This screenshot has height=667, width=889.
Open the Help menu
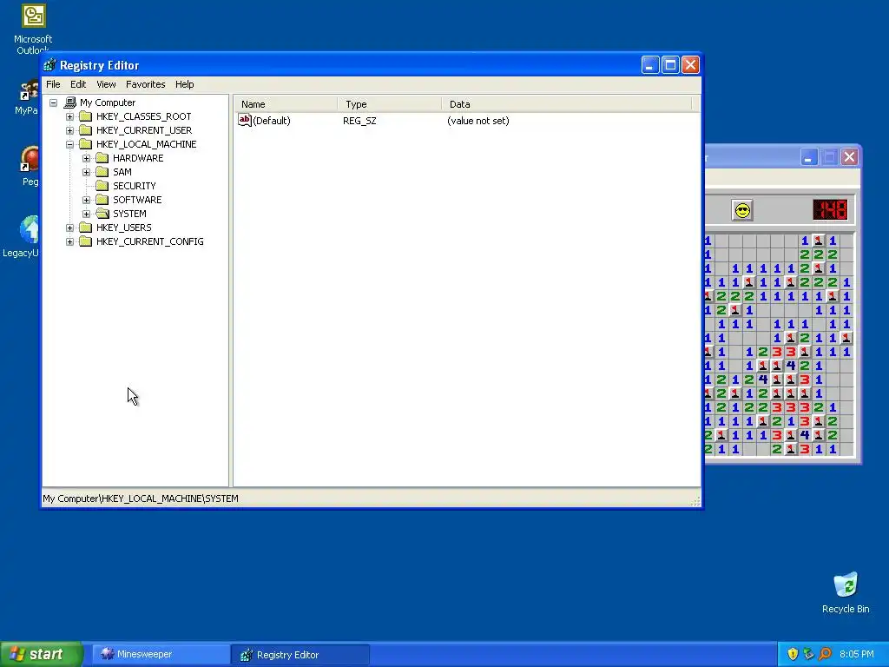click(184, 84)
